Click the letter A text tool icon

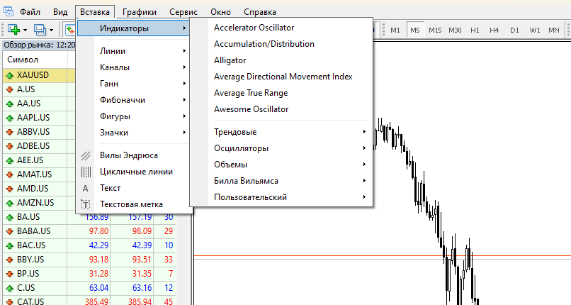pyautogui.click(x=86, y=189)
